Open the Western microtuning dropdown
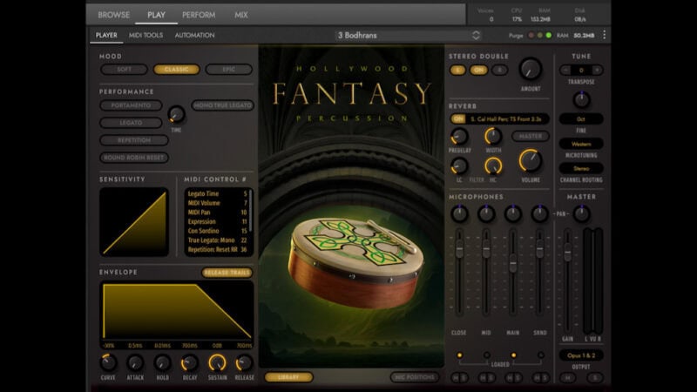The image size is (697, 392). click(581, 143)
